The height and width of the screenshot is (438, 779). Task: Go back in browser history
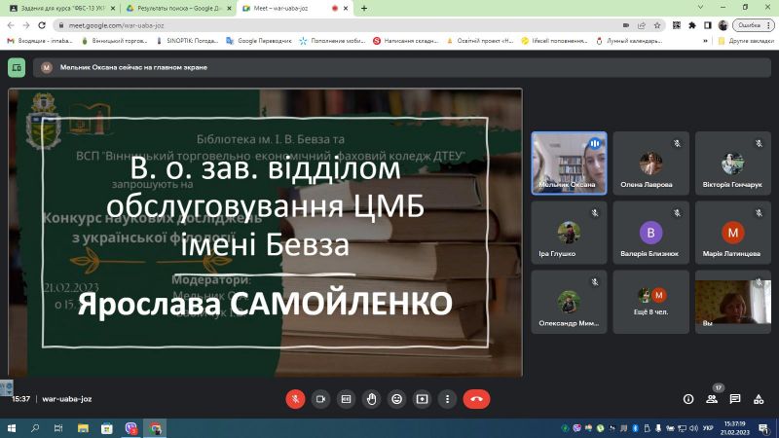tap(11, 25)
